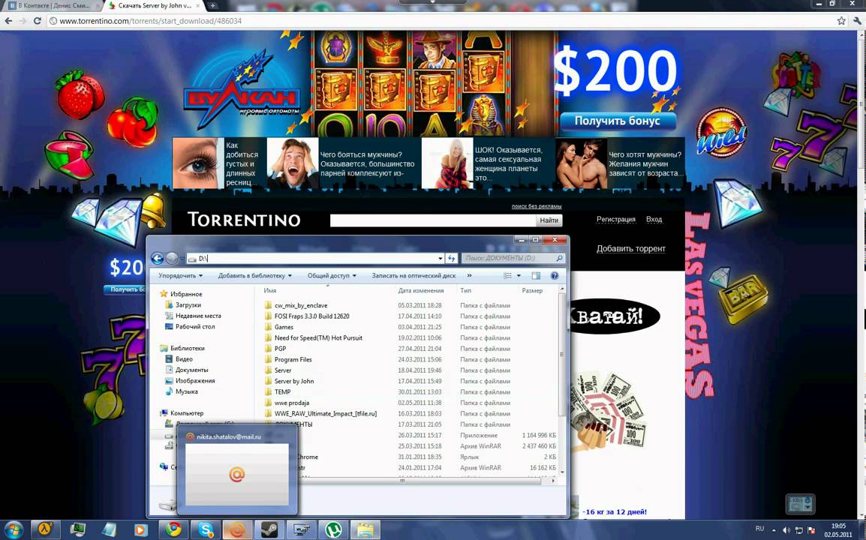The width and height of the screenshot is (866, 540).
Task: Open the Google Chrome taskbar icon
Action: tap(173, 529)
